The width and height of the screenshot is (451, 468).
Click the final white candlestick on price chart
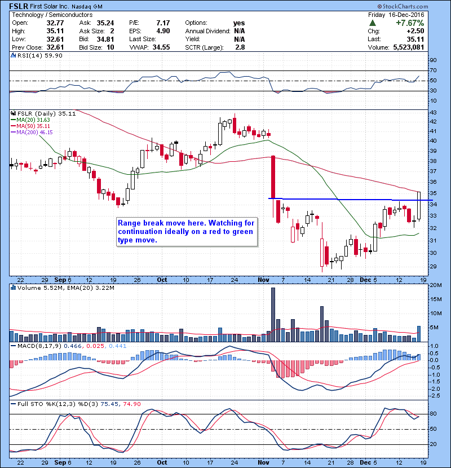point(419,206)
